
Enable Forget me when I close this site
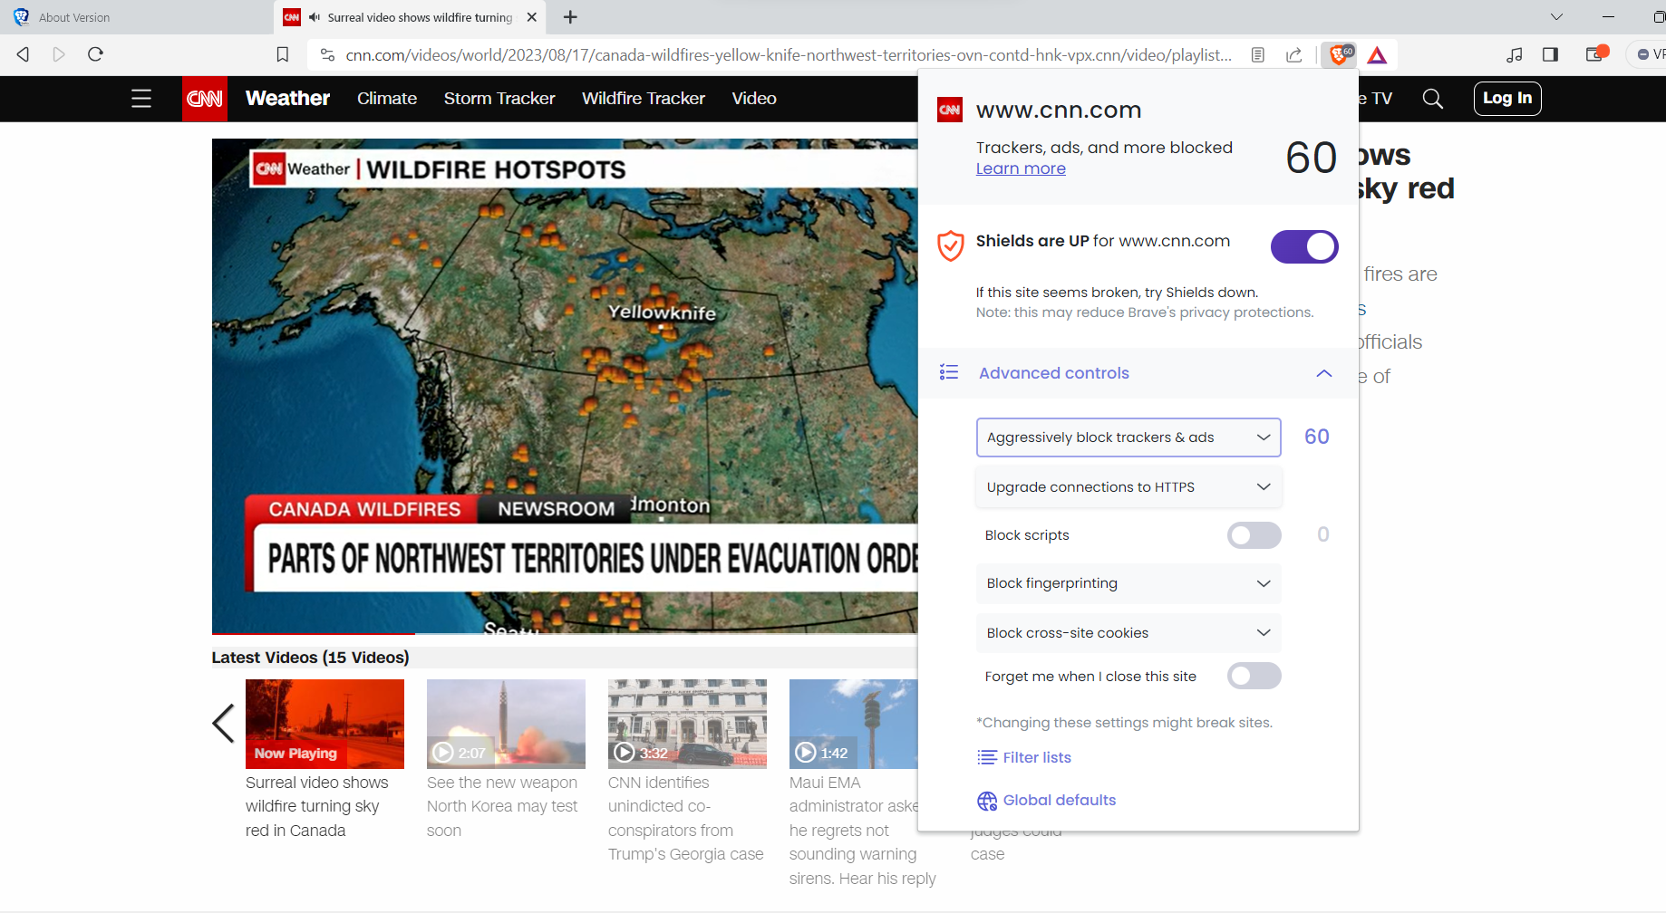pyautogui.click(x=1254, y=676)
